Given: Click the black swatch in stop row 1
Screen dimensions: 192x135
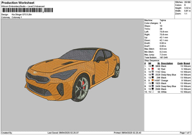Looking at the screenshot, I should click(x=153, y=66).
